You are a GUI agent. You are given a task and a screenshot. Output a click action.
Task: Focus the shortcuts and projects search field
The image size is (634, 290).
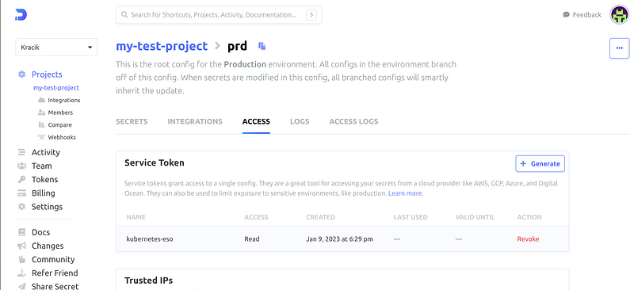point(219,15)
